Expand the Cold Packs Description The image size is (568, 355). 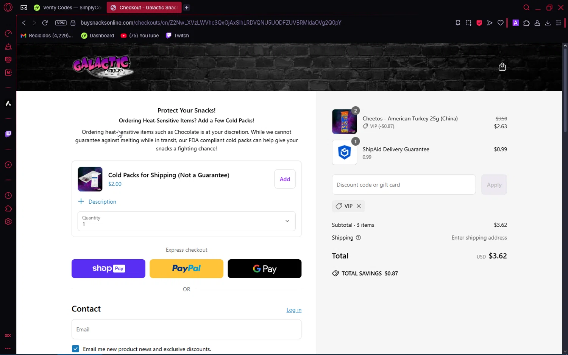coord(97,202)
